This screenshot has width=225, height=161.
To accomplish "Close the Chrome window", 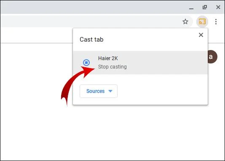I will coord(218,7).
